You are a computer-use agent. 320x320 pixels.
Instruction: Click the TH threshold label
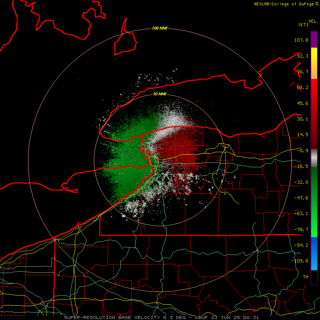(x=305, y=277)
